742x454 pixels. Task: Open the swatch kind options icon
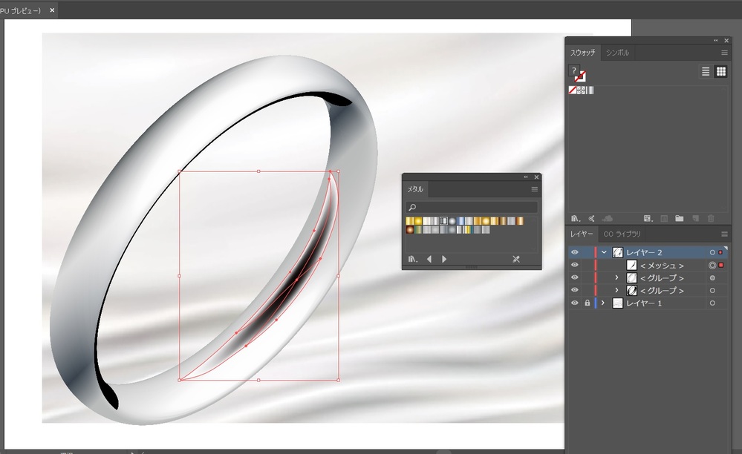point(648,218)
